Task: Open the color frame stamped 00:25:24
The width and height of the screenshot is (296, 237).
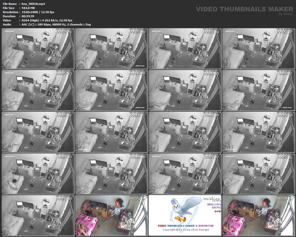Action: pos(111,216)
